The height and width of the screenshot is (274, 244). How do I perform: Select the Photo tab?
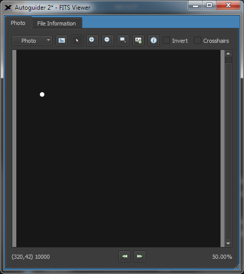point(18,23)
